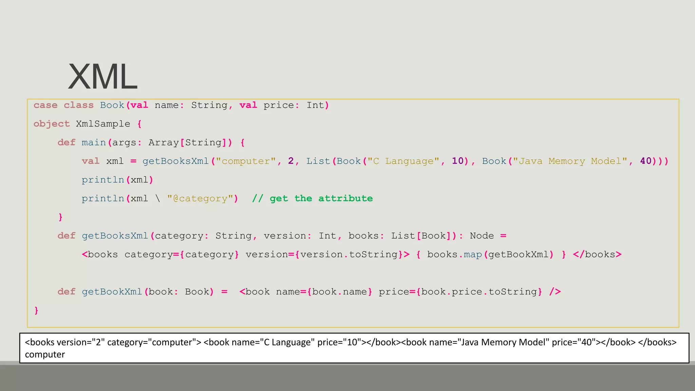Click the '// get the attribute' comment

pos(313,199)
